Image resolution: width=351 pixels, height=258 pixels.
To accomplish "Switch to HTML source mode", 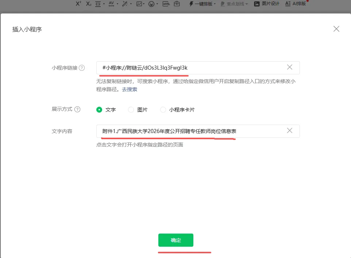I will pyautogui.click(x=166, y=4).
